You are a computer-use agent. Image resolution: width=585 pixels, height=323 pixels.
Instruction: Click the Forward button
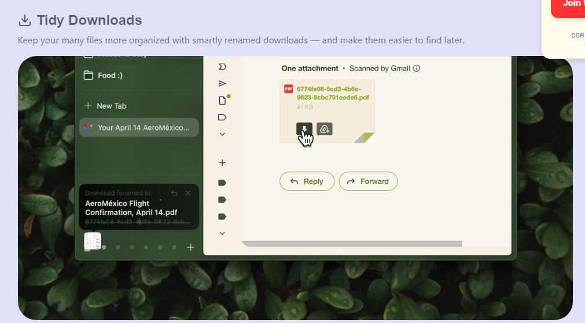tap(368, 181)
